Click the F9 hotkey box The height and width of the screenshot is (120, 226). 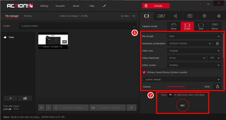(x=170, y=95)
